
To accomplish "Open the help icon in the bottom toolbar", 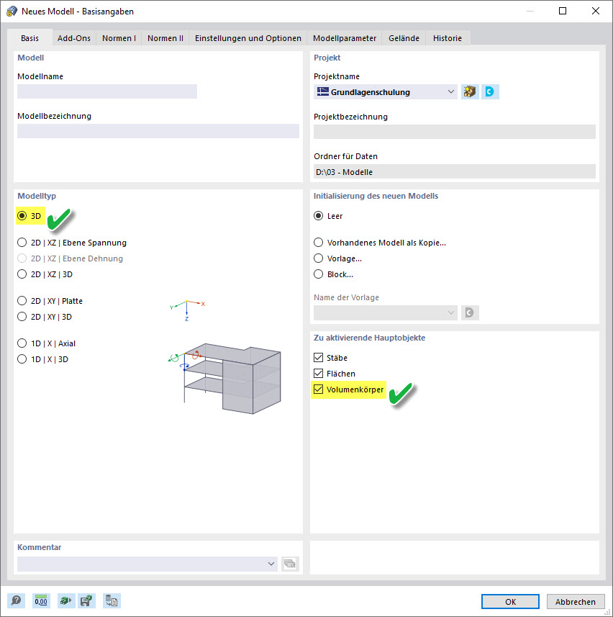I will tap(16, 601).
